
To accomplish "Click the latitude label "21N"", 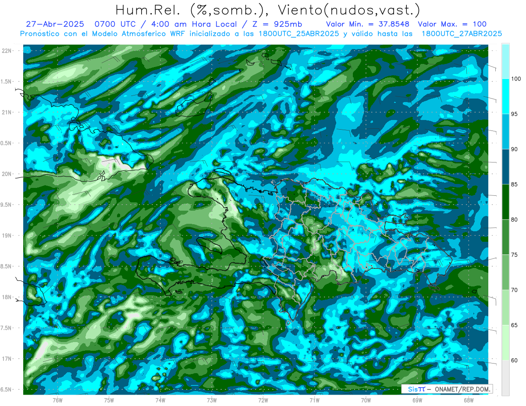I will coord(7,112).
